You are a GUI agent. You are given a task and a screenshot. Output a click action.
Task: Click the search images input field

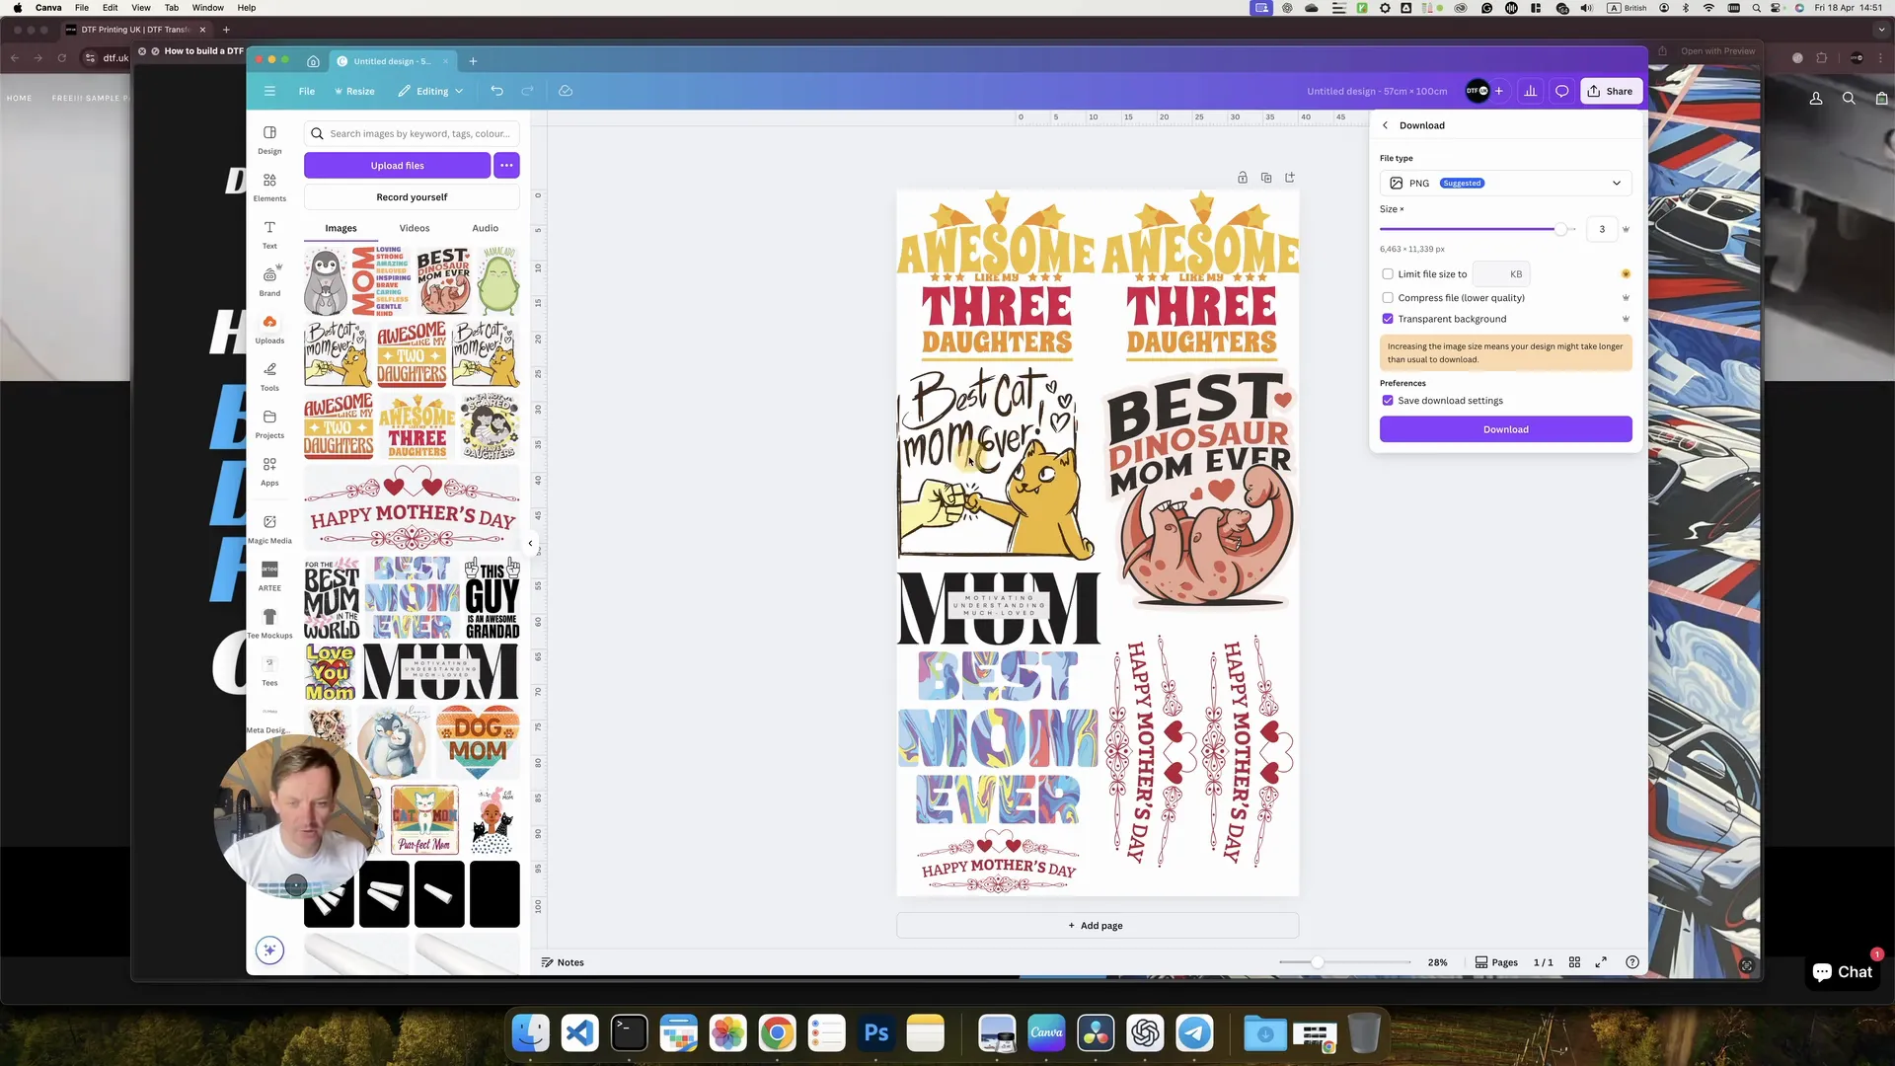tap(412, 133)
